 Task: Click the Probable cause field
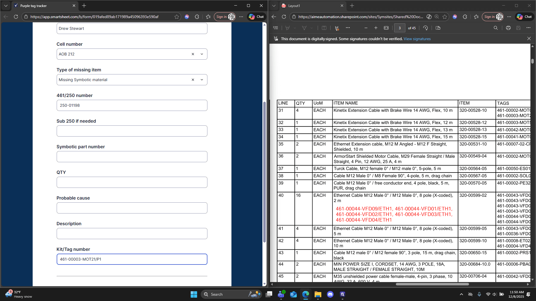coord(132,208)
